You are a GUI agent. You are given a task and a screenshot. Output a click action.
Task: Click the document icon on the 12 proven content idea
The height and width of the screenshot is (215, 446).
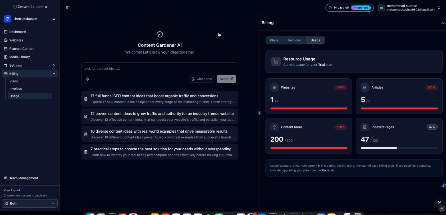click(86, 116)
